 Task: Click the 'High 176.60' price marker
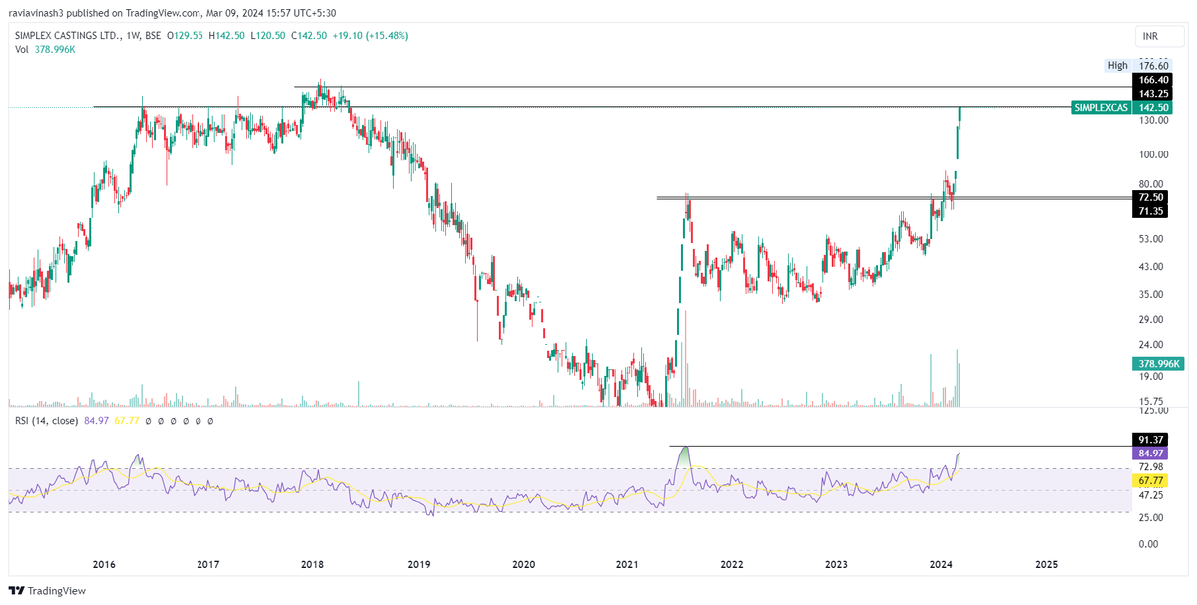tap(1137, 66)
